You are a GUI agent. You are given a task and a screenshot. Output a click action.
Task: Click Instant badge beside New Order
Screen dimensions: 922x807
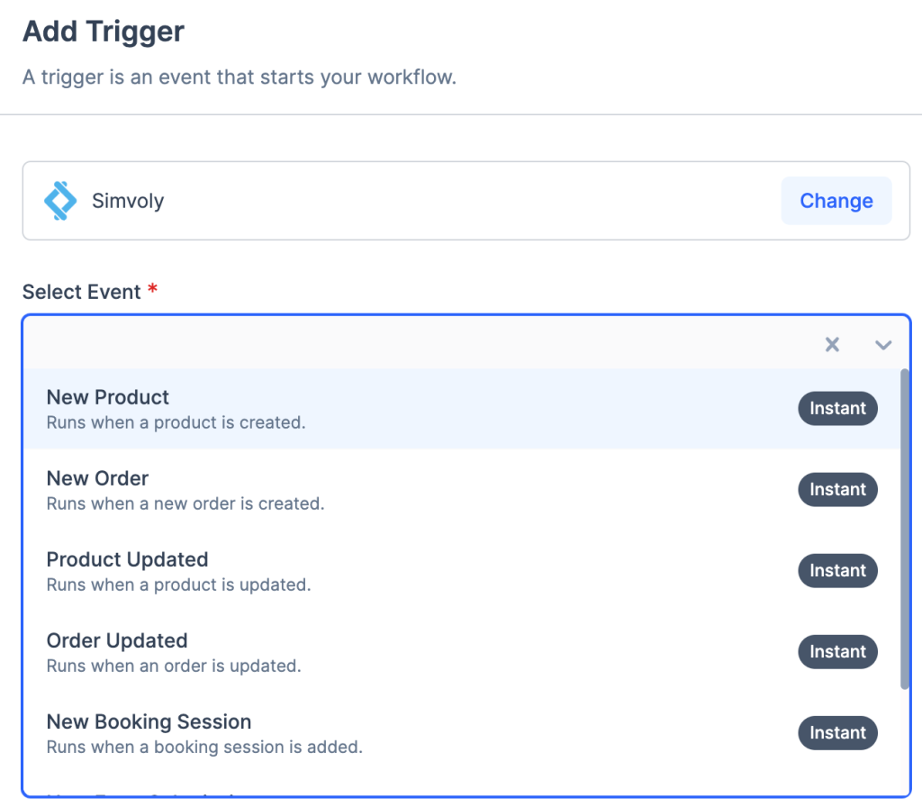(837, 489)
